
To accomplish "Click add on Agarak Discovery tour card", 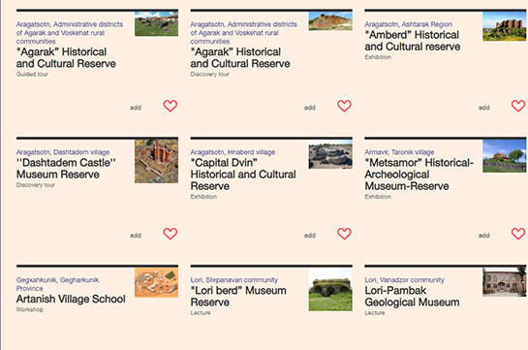I will coord(310,108).
